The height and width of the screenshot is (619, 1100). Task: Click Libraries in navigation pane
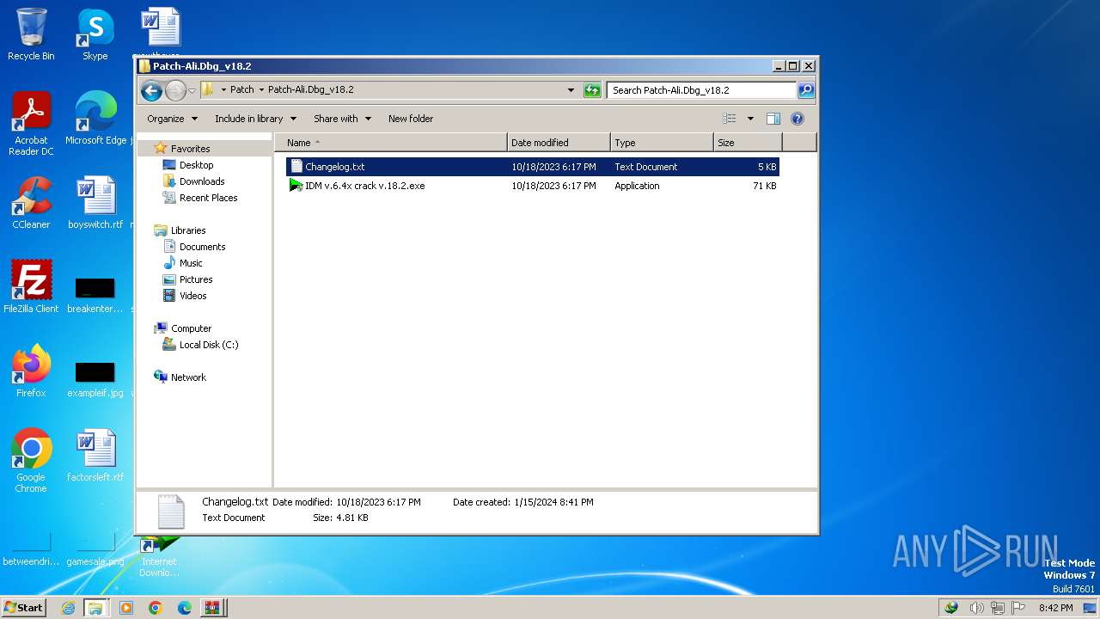[x=188, y=230]
